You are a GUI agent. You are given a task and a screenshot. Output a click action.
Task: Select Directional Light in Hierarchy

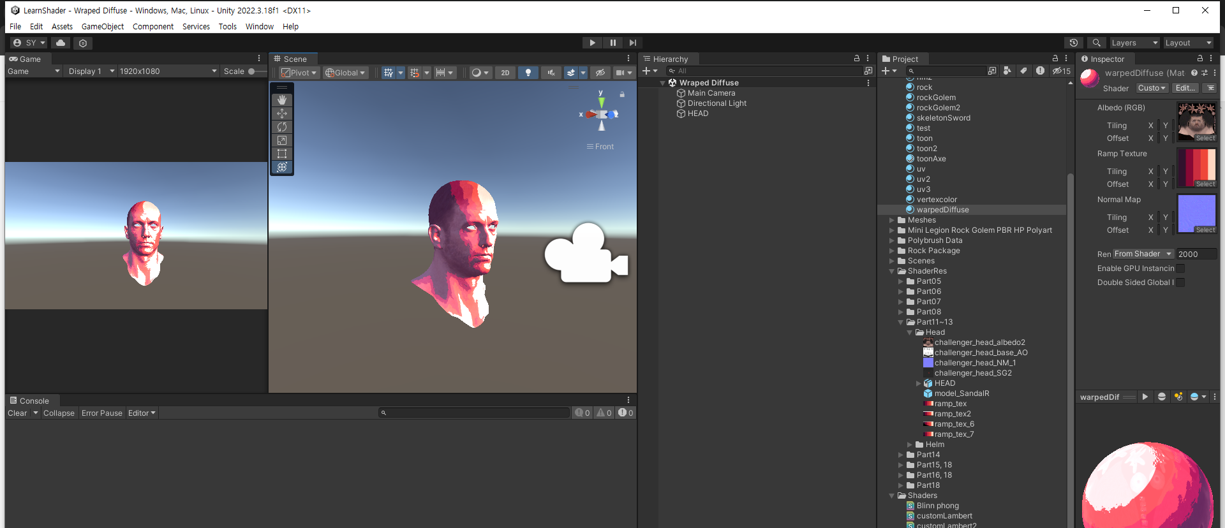tap(717, 103)
